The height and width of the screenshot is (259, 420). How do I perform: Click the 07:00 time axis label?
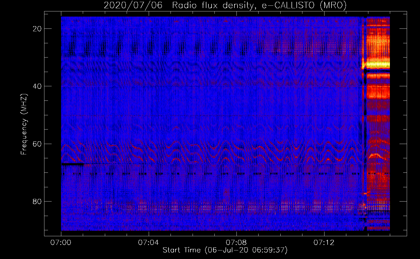[61, 243]
